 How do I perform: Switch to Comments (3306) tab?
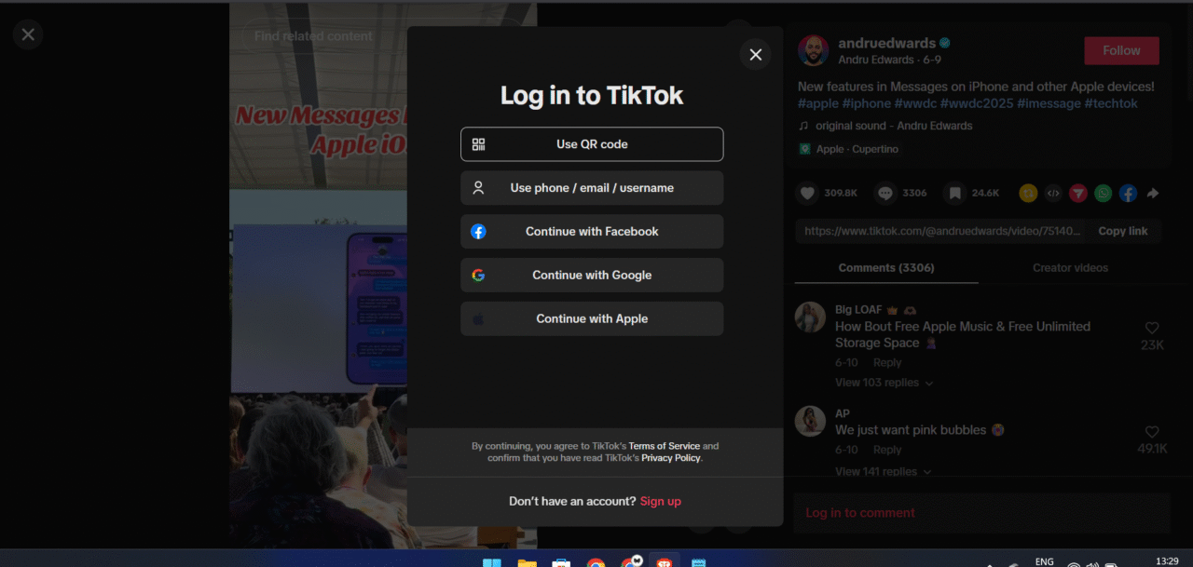[x=886, y=268]
